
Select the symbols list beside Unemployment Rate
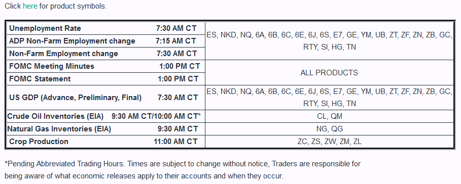coord(329,41)
